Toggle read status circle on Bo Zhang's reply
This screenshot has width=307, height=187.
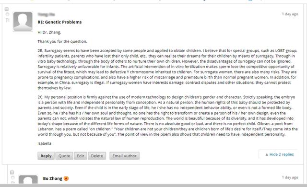(13, 177)
